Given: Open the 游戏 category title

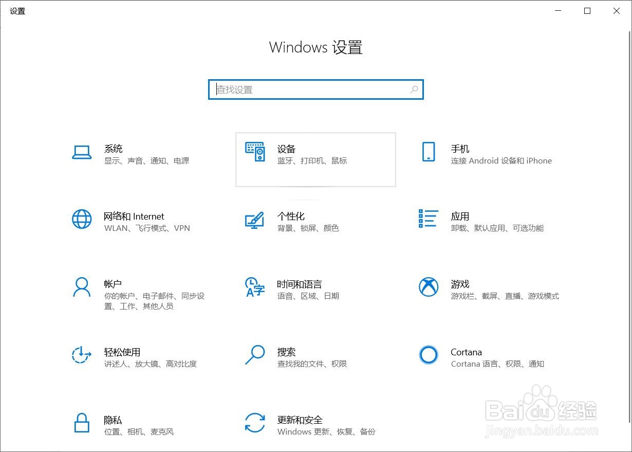Looking at the screenshot, I should click(x=460, y=284).
